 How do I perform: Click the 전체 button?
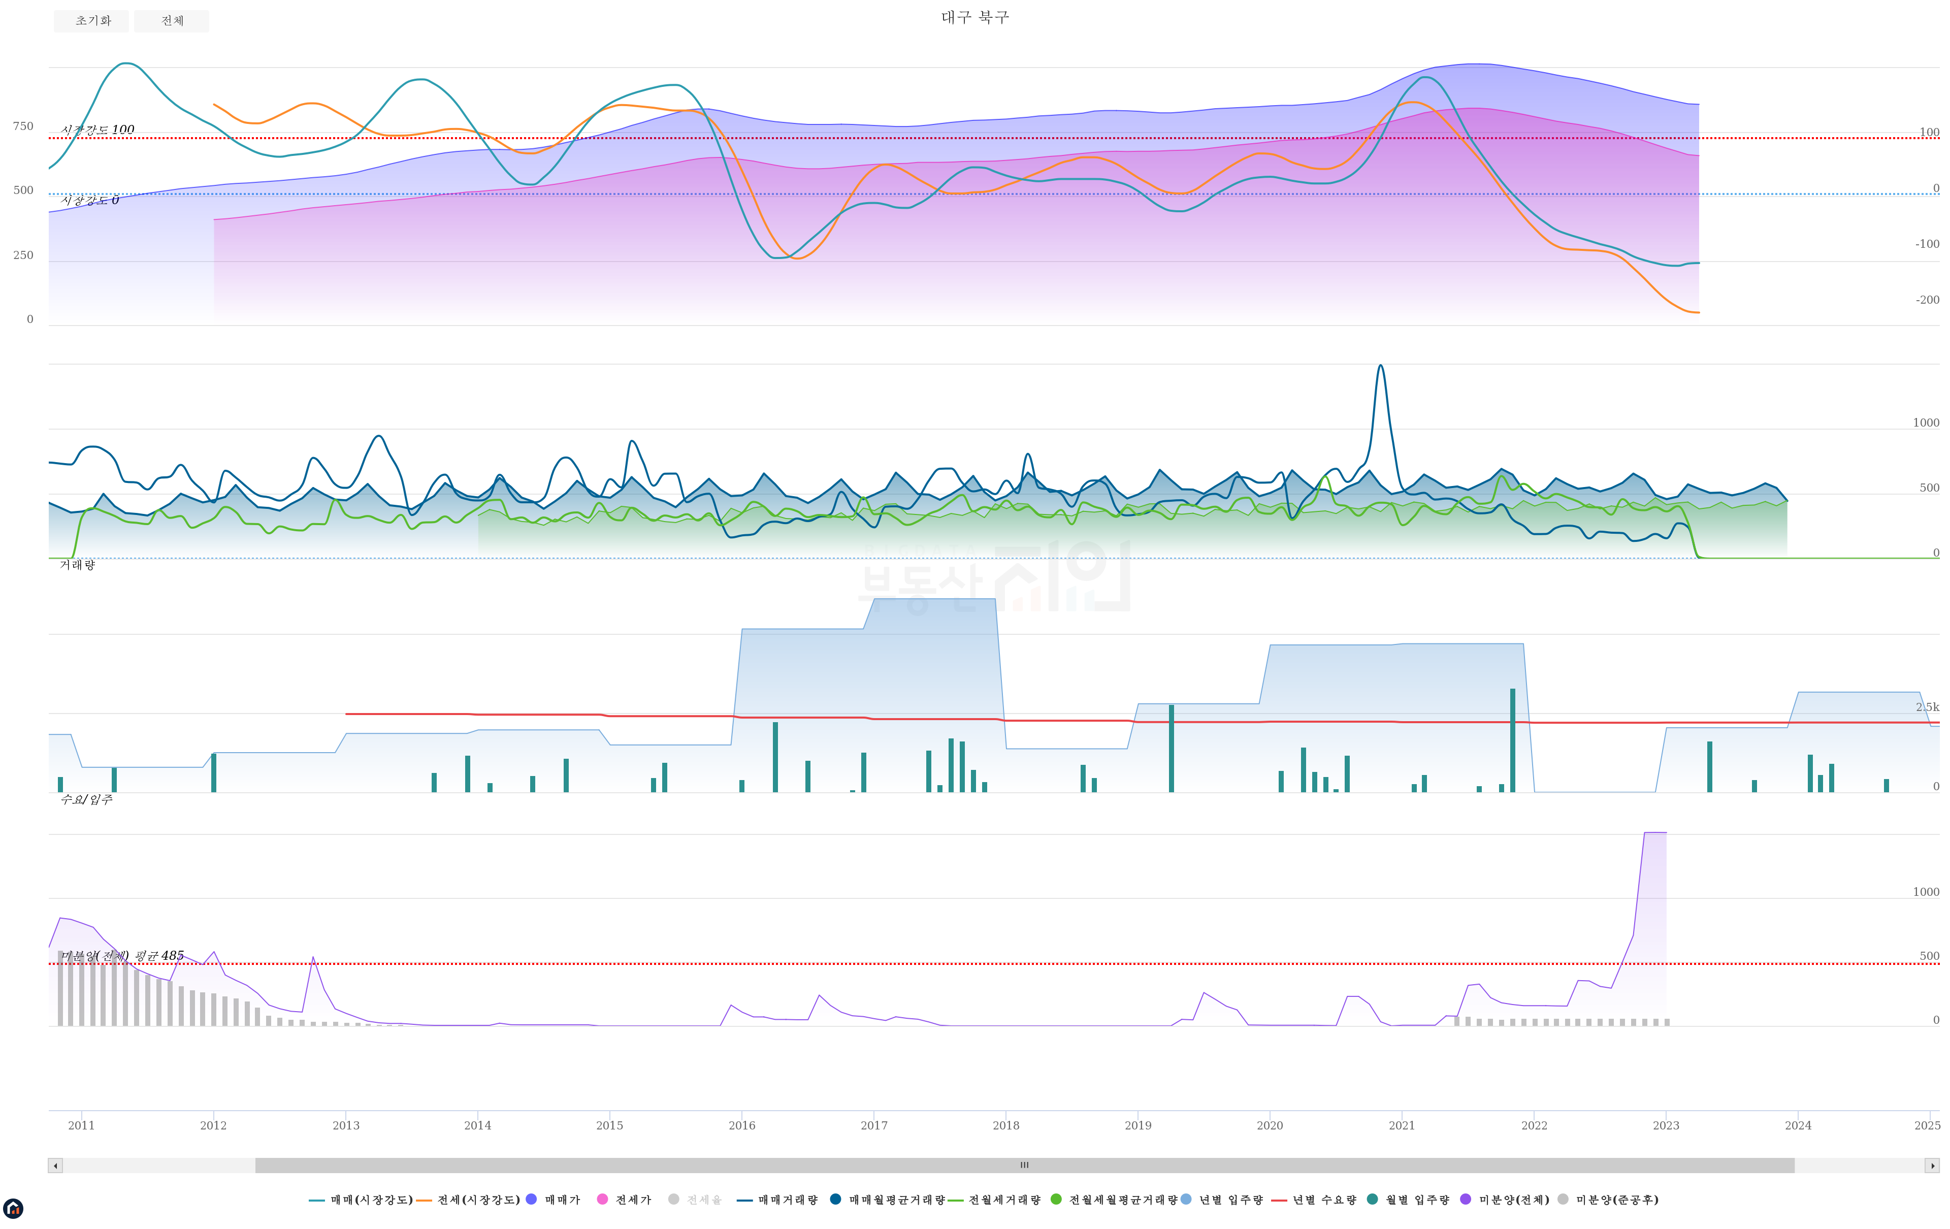172,21
